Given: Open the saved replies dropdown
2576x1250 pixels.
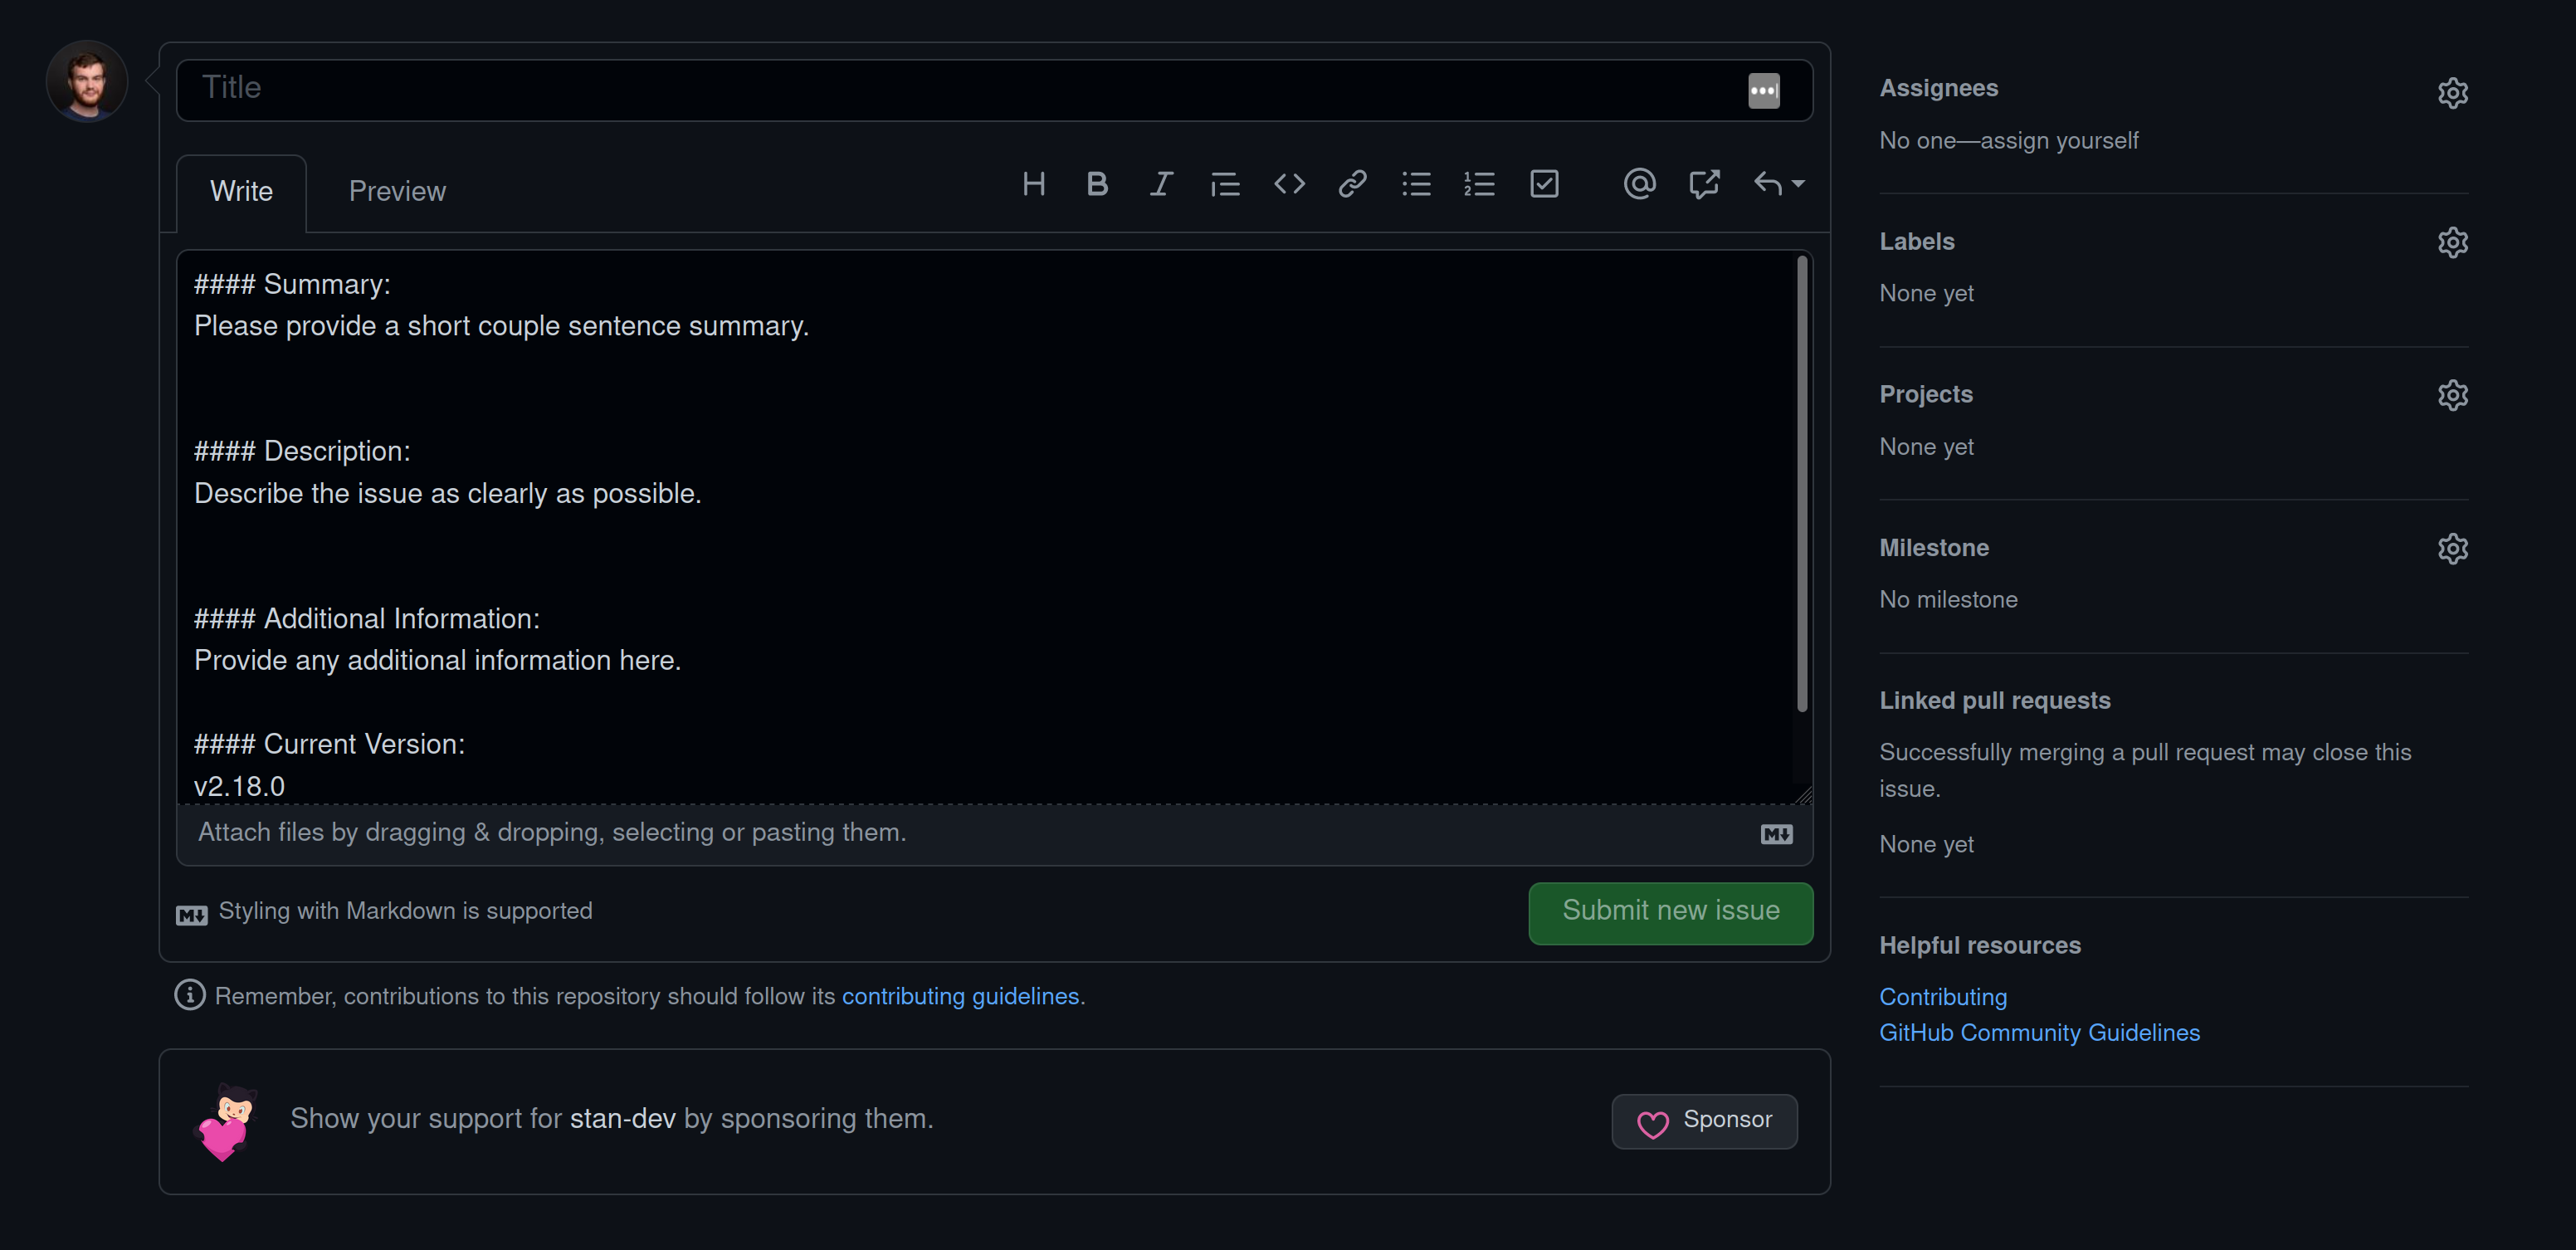Looking at the screenshot, I should pyautogui.click(x=1778, y=184).
